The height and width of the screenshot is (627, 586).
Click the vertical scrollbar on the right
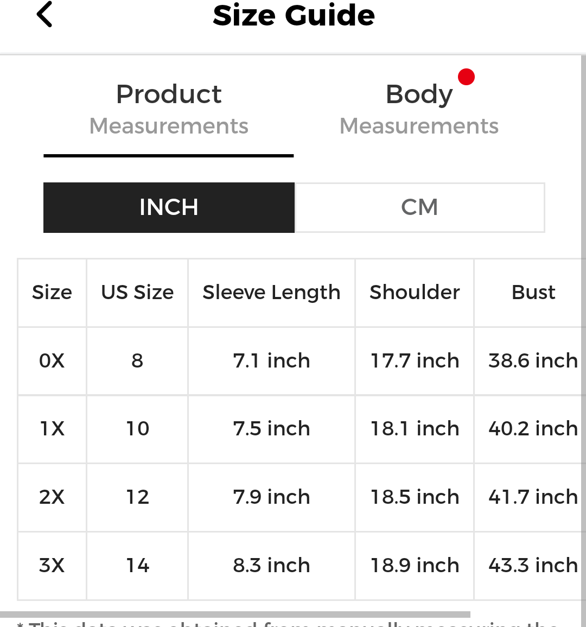click(584, 320)
